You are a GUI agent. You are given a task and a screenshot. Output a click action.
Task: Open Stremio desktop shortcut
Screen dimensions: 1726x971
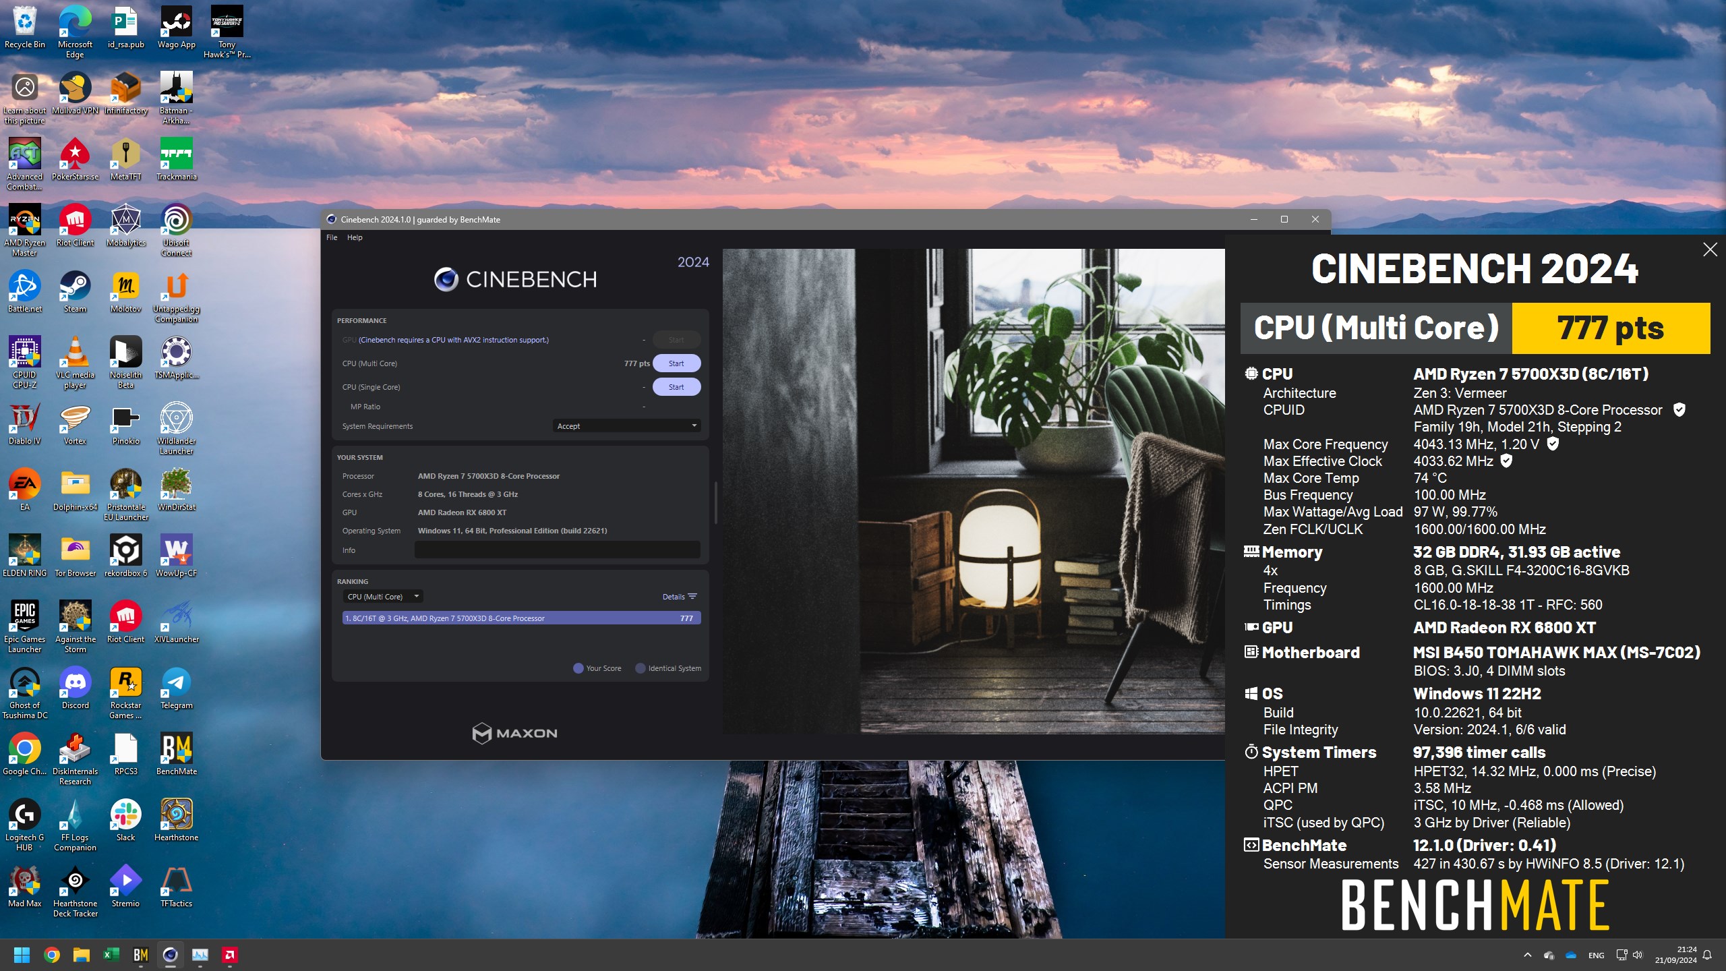126,887
